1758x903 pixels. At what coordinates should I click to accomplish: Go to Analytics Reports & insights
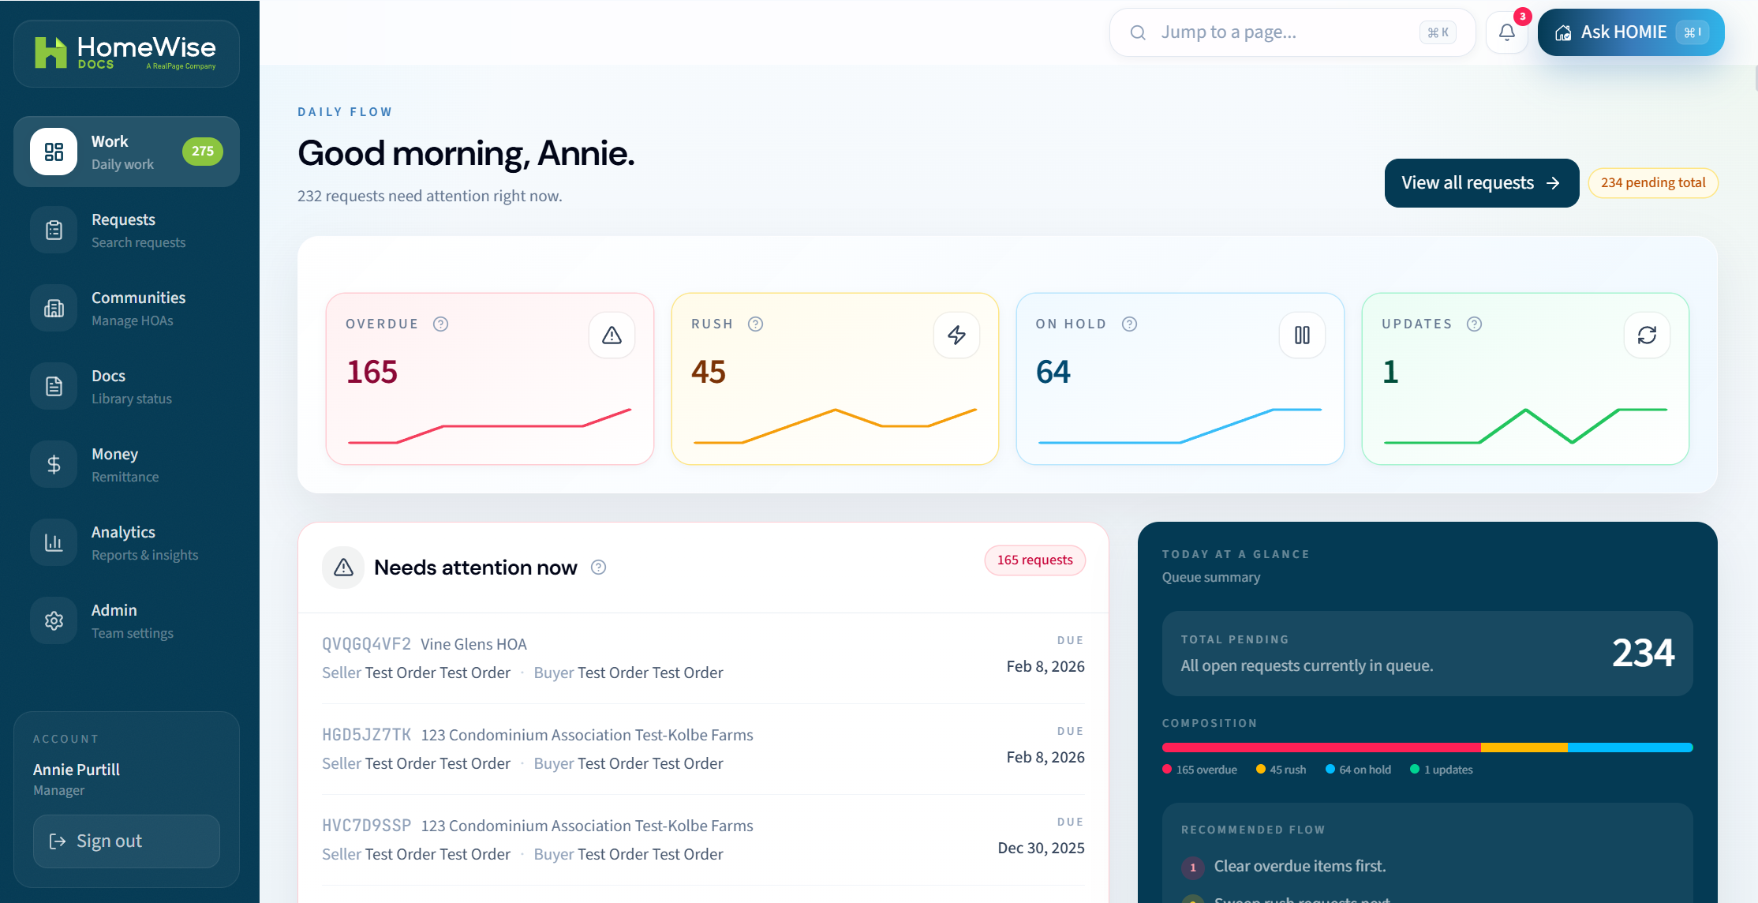point(126,542)
